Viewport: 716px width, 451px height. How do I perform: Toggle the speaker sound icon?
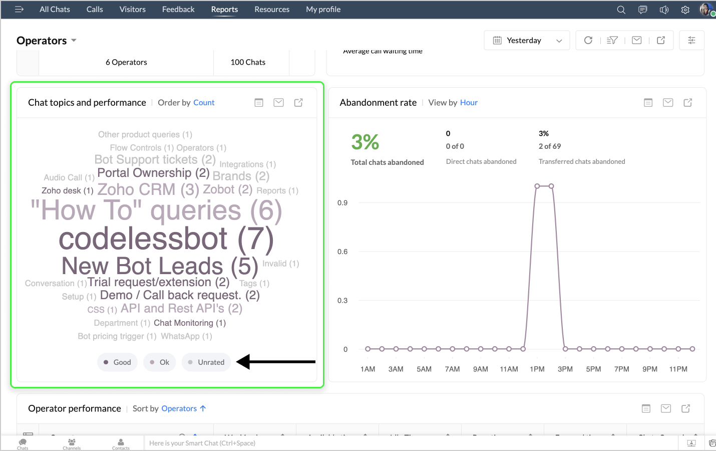(664, 10)
